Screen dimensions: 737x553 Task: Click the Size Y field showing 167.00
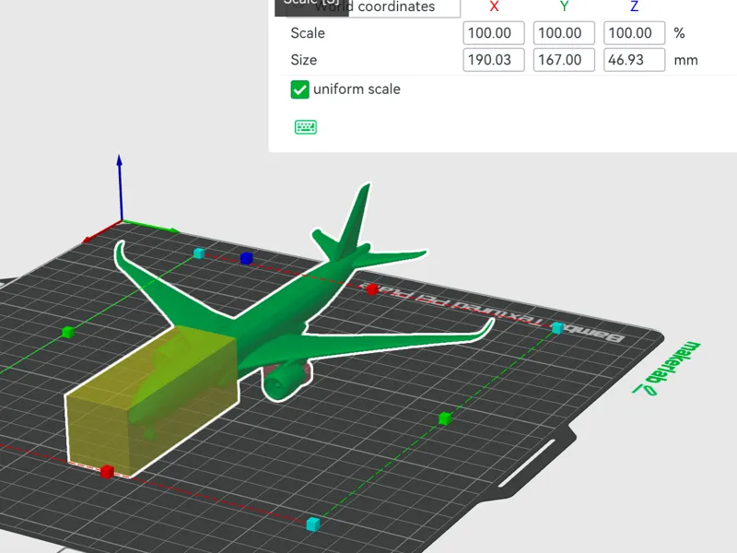[x=564, y=60]
